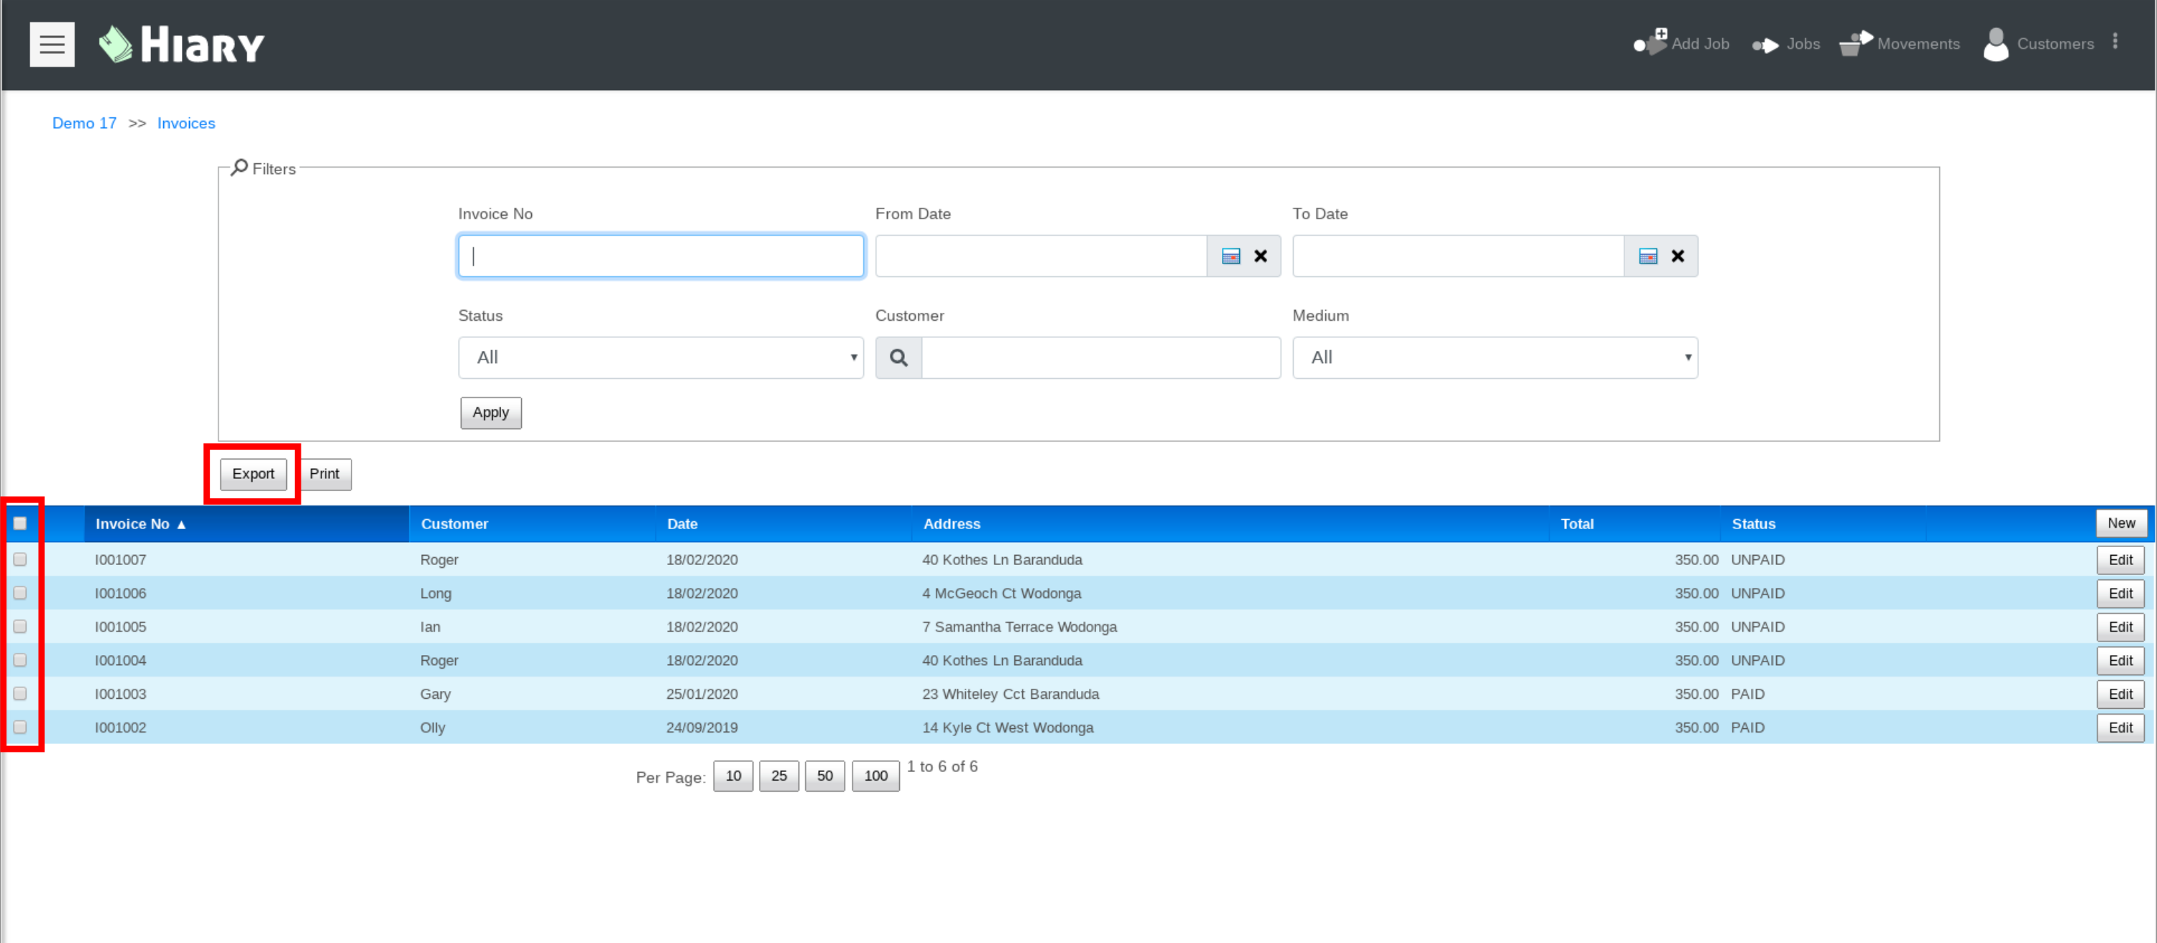The height and width of the screenshot is (943, 2157).
Task: Click customer name 'Long'
Action: tap(435, 594)
